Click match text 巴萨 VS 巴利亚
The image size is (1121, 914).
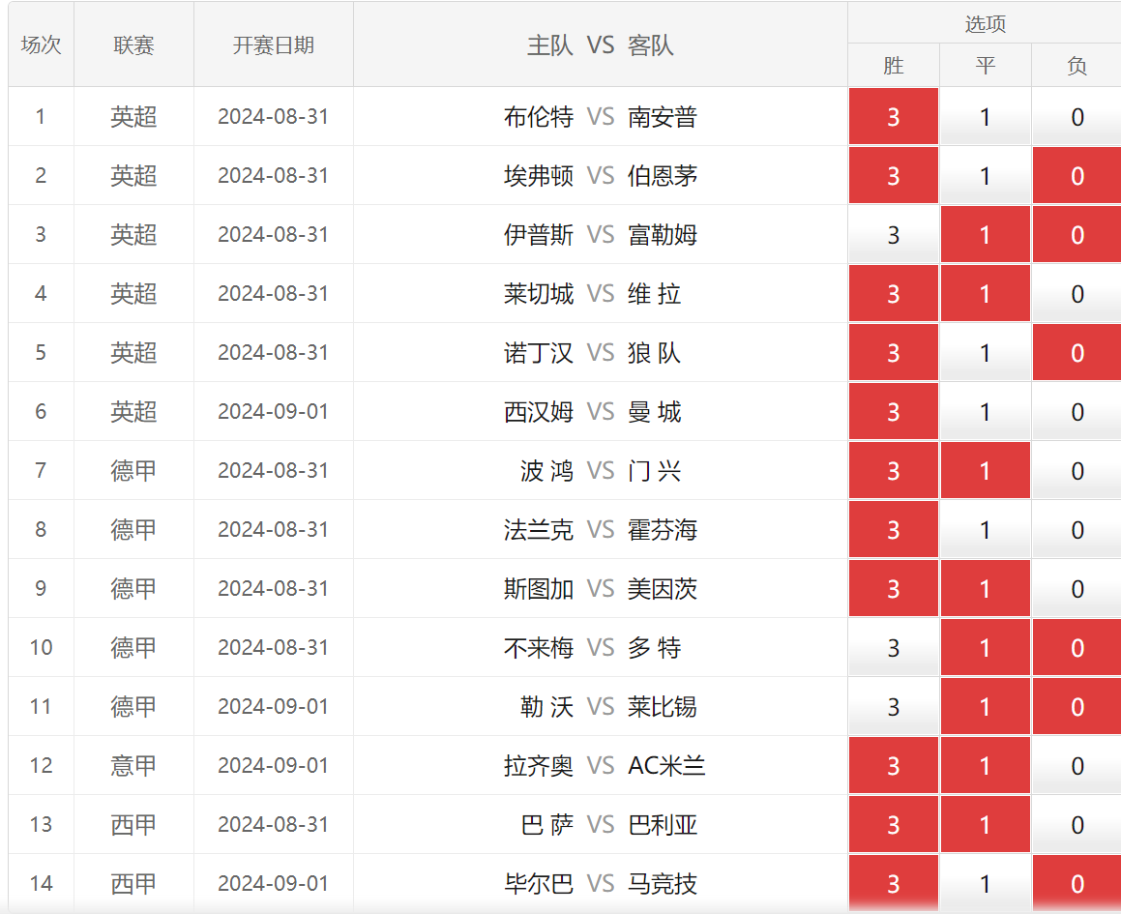[609, 825]
